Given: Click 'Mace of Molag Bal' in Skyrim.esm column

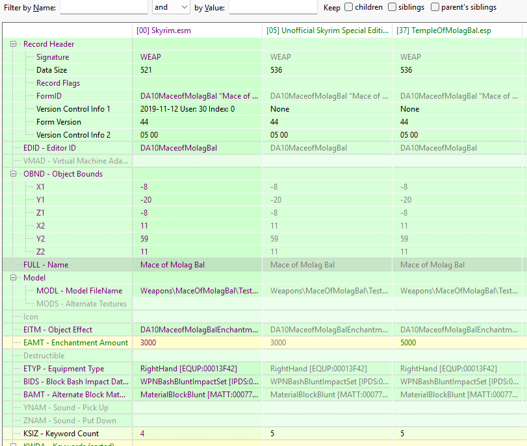Looking at the screenshot, I should 172,265.
